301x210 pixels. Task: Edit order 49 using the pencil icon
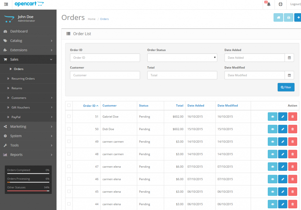pos(282,142)
